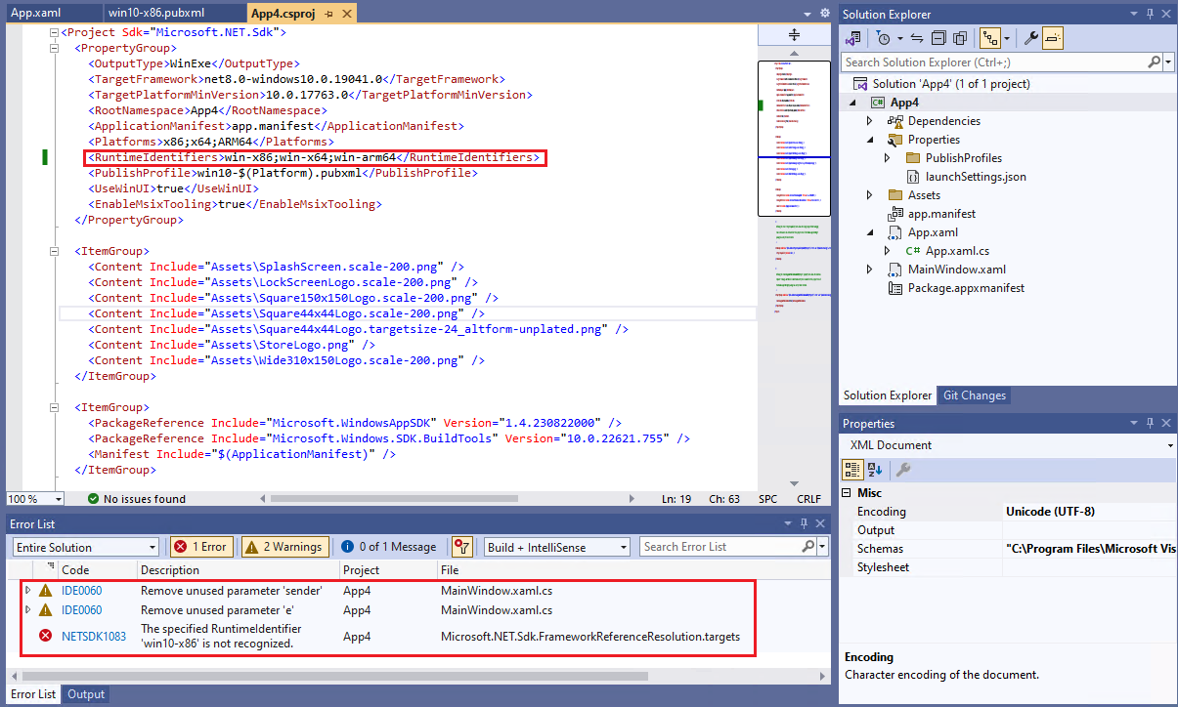This screenshot has width=1178, height=707.
Task: Toggle the 2 Warnings filter
Action: click(x=284, y=547)
